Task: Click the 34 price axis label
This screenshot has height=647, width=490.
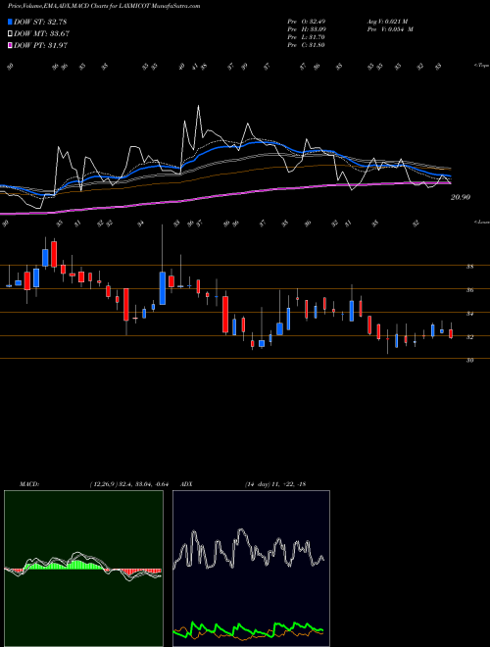Action: (x=469, y=314)
